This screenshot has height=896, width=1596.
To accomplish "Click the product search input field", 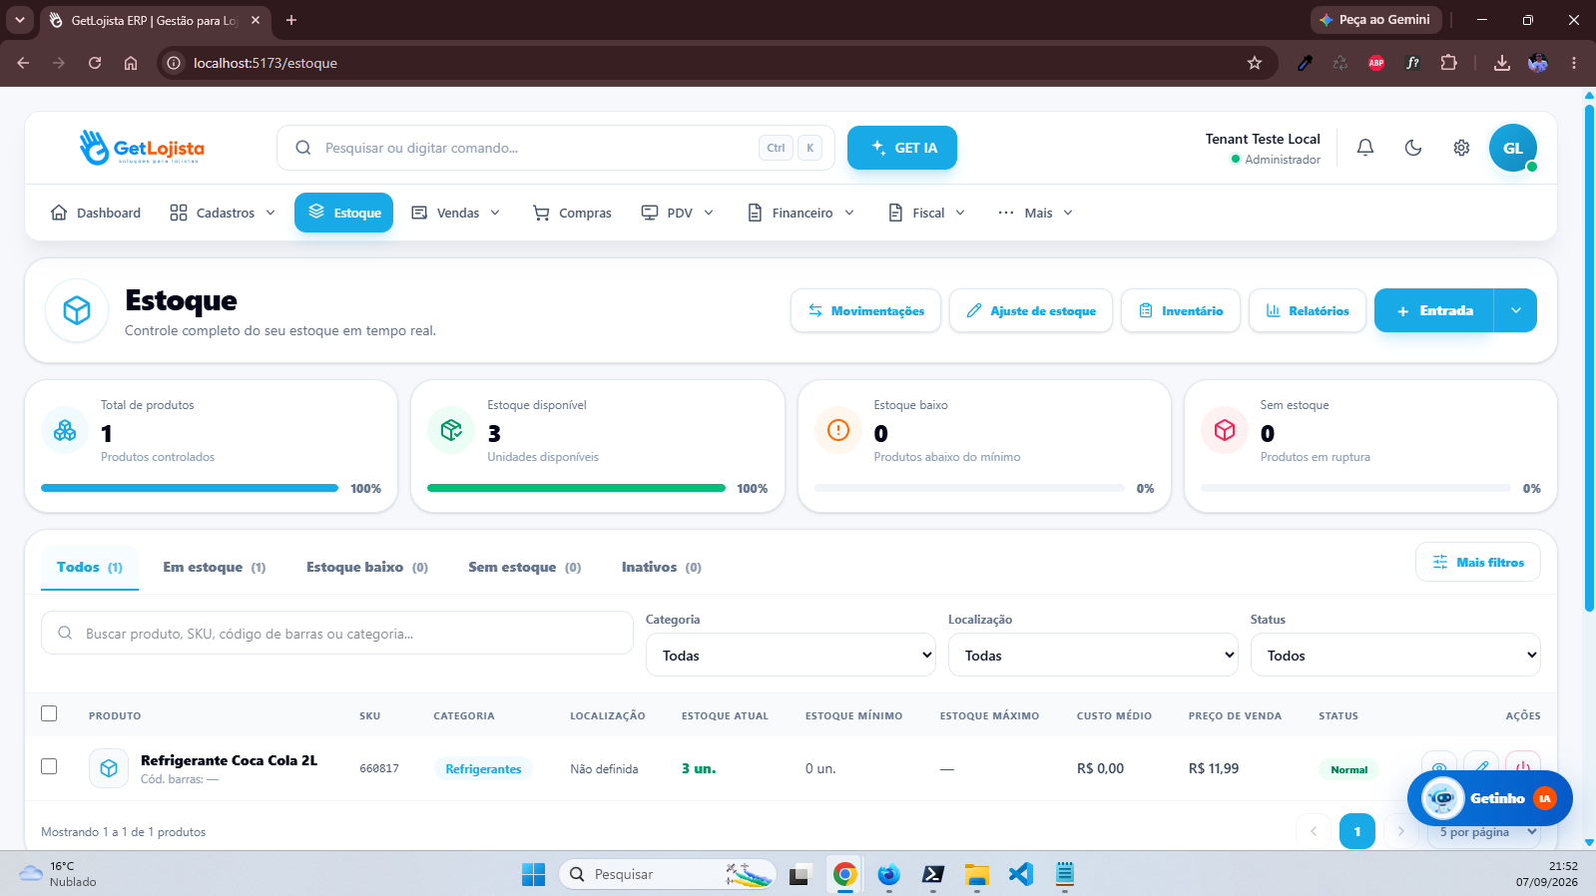I will click(x=337, y=634).
